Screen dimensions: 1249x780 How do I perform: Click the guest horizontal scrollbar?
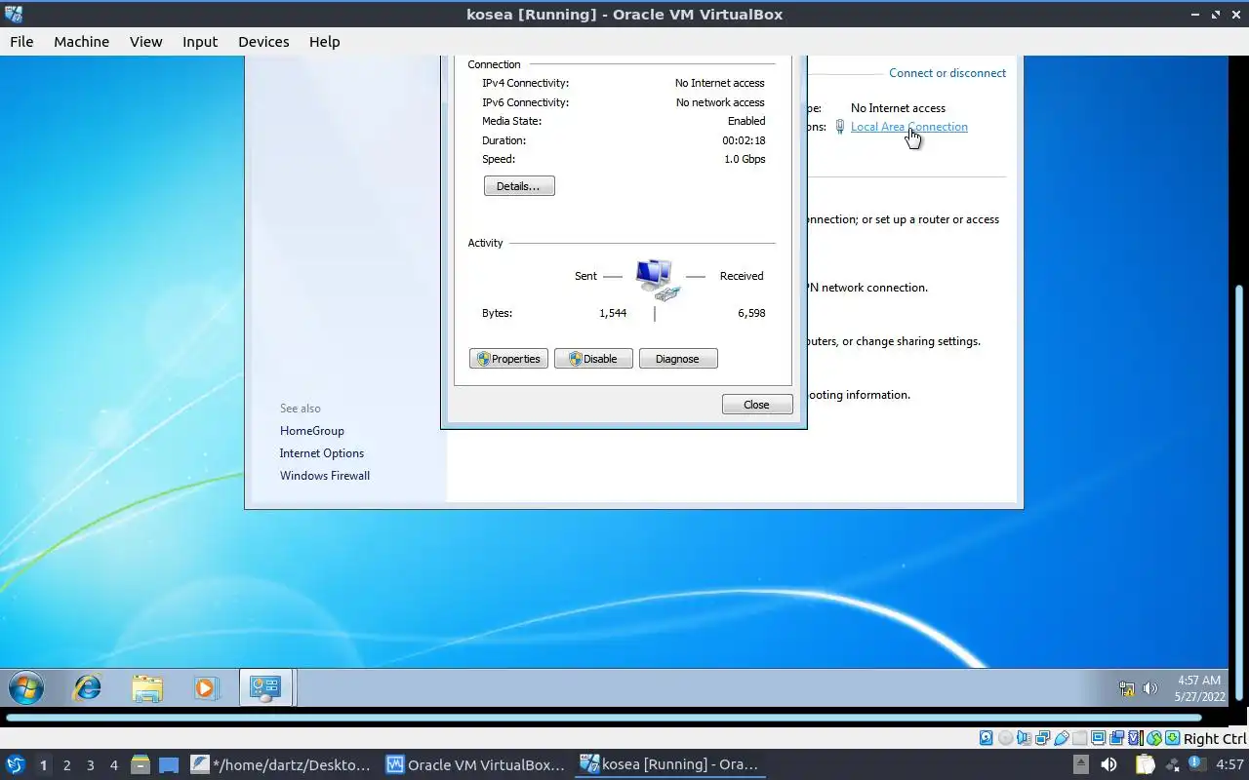click(605, 718)
